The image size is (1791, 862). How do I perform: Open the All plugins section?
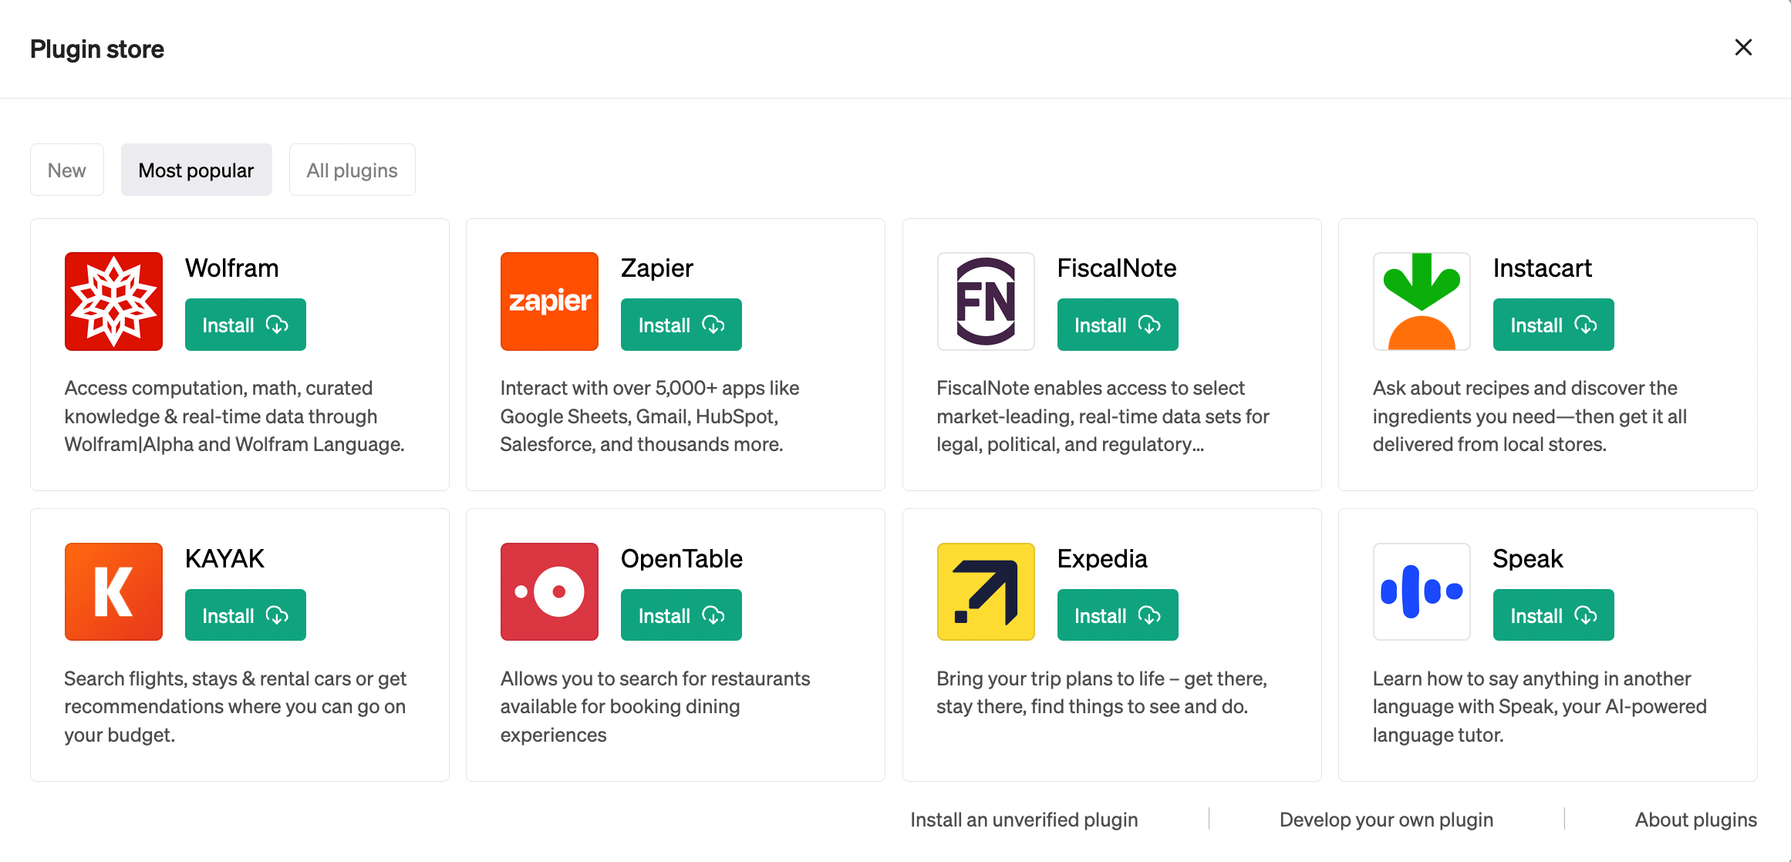(352, 169)
